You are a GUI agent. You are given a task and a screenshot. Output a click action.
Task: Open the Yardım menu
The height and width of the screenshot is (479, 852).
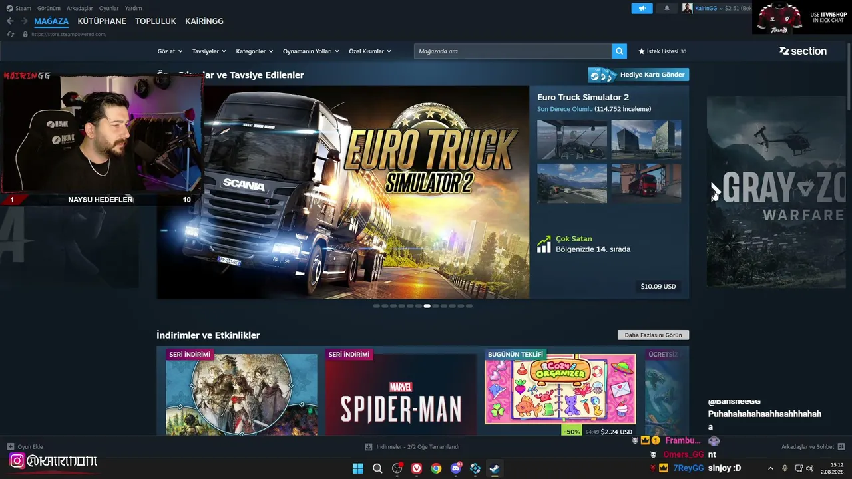click(x=133, y=9)
